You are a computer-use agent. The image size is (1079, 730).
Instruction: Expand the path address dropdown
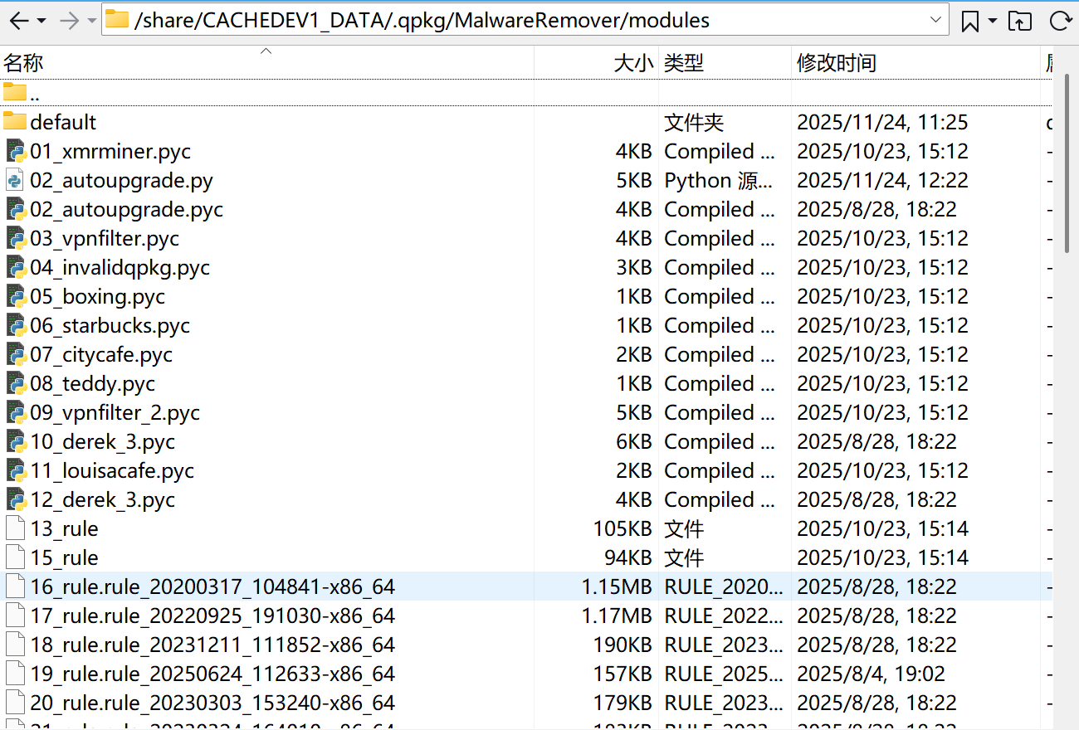point(936,20)
